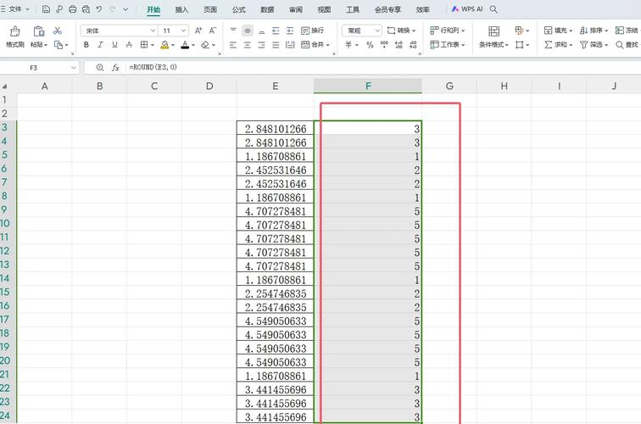Screen dimensions: 641x424
Task: Open the 填充 fill dropdown
Action: click(x=558, y=31)
